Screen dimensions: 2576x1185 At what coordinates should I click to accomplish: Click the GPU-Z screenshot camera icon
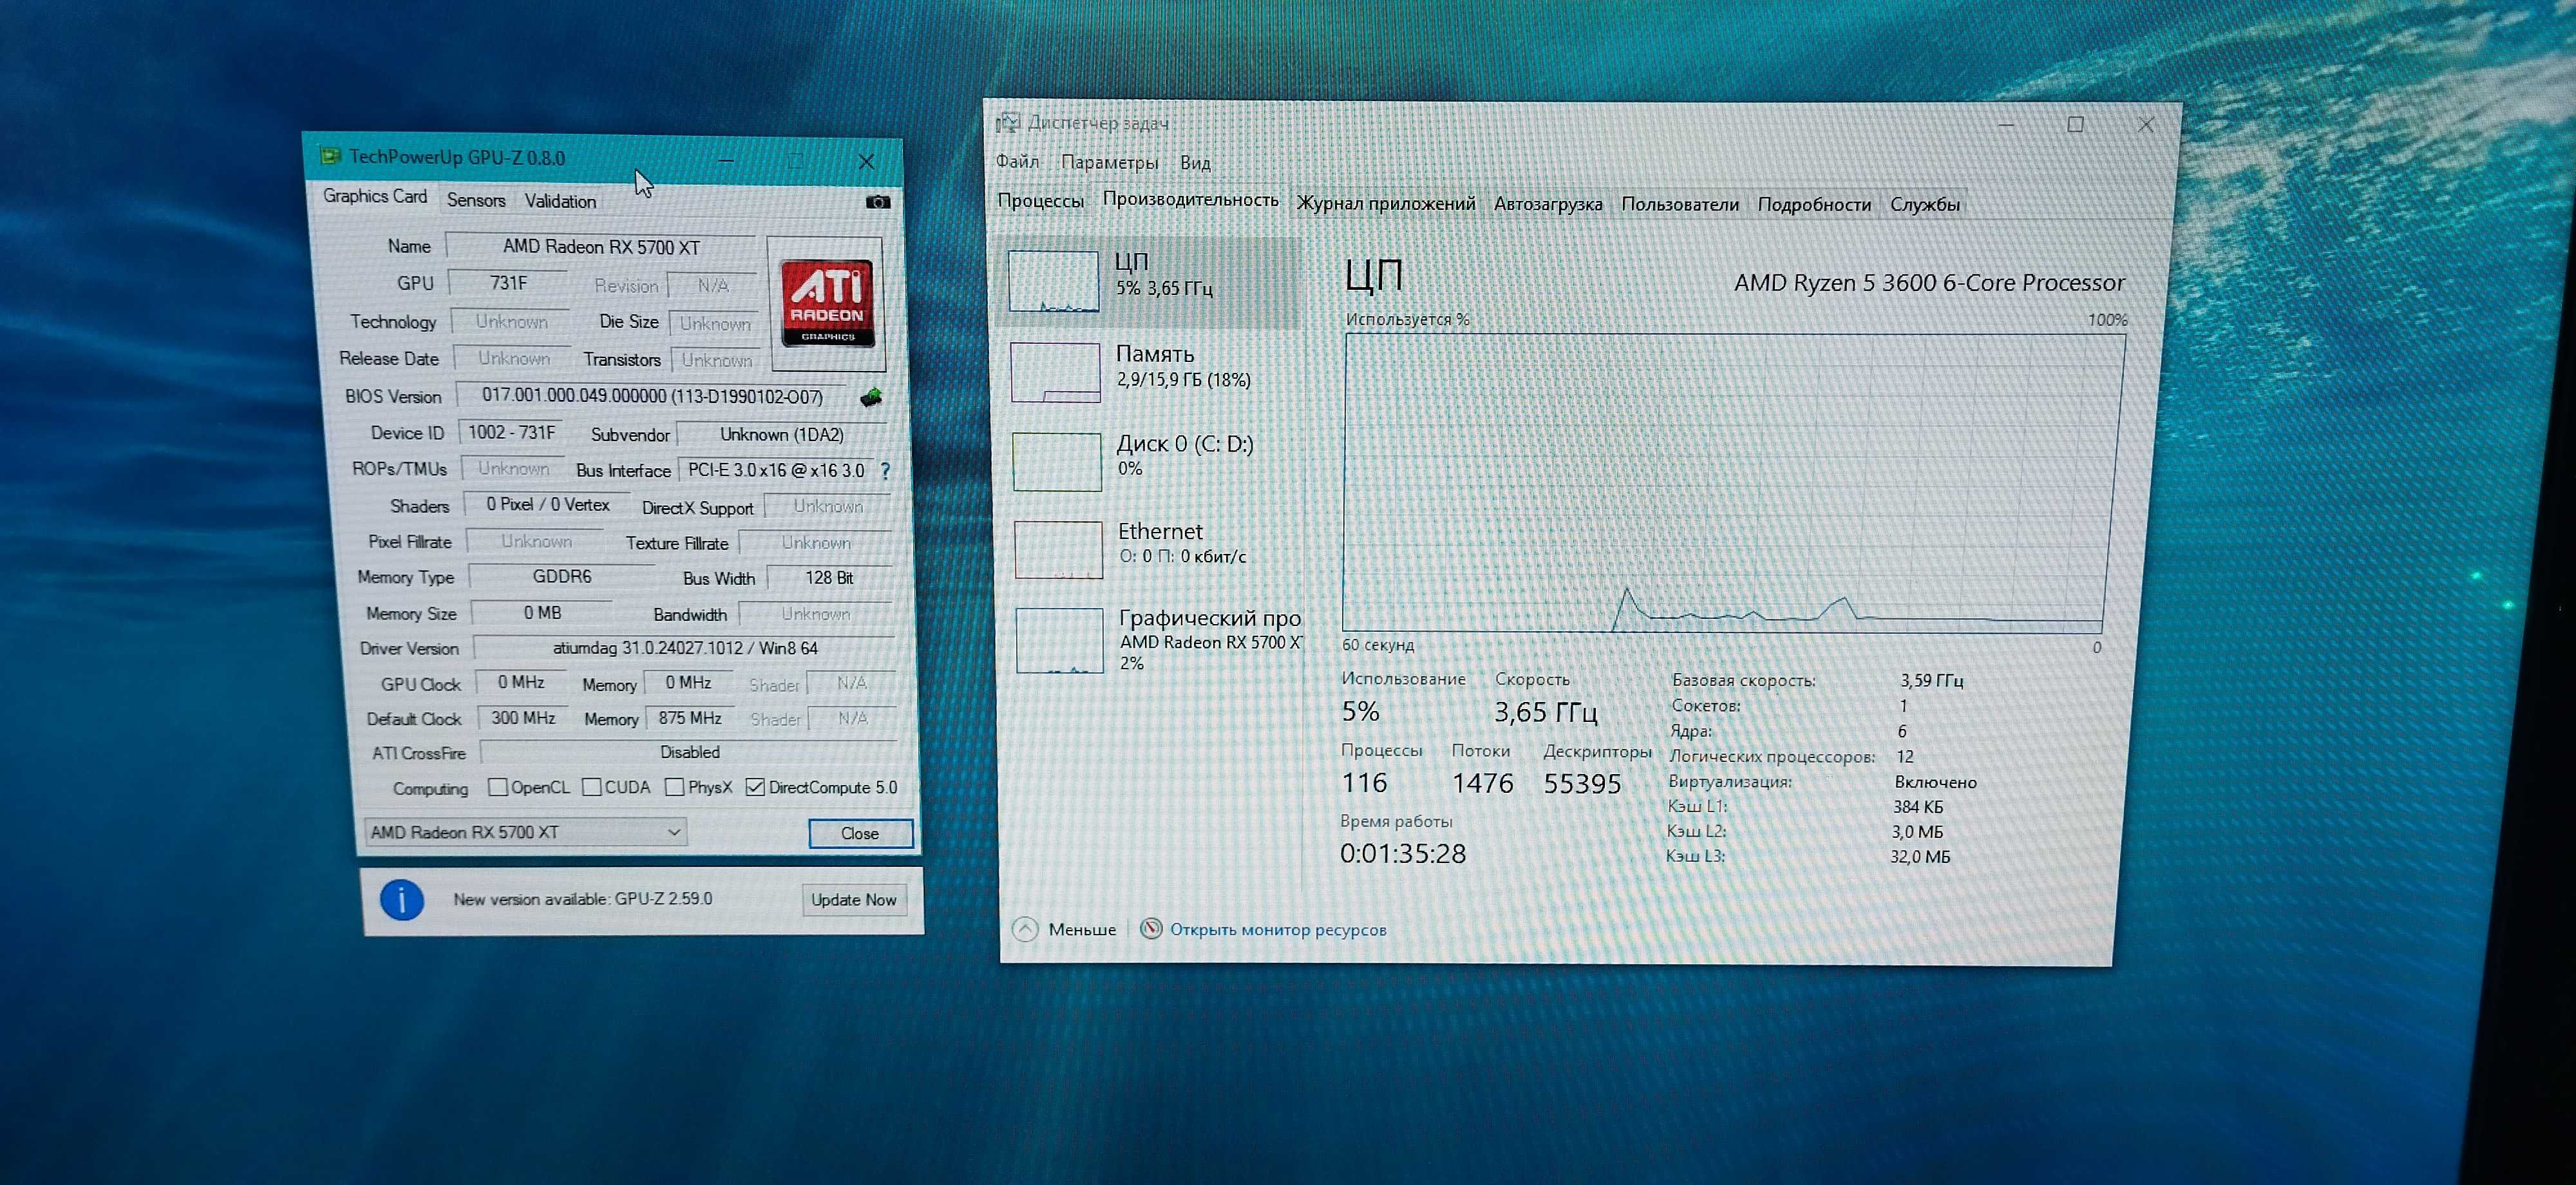(877, 202)
